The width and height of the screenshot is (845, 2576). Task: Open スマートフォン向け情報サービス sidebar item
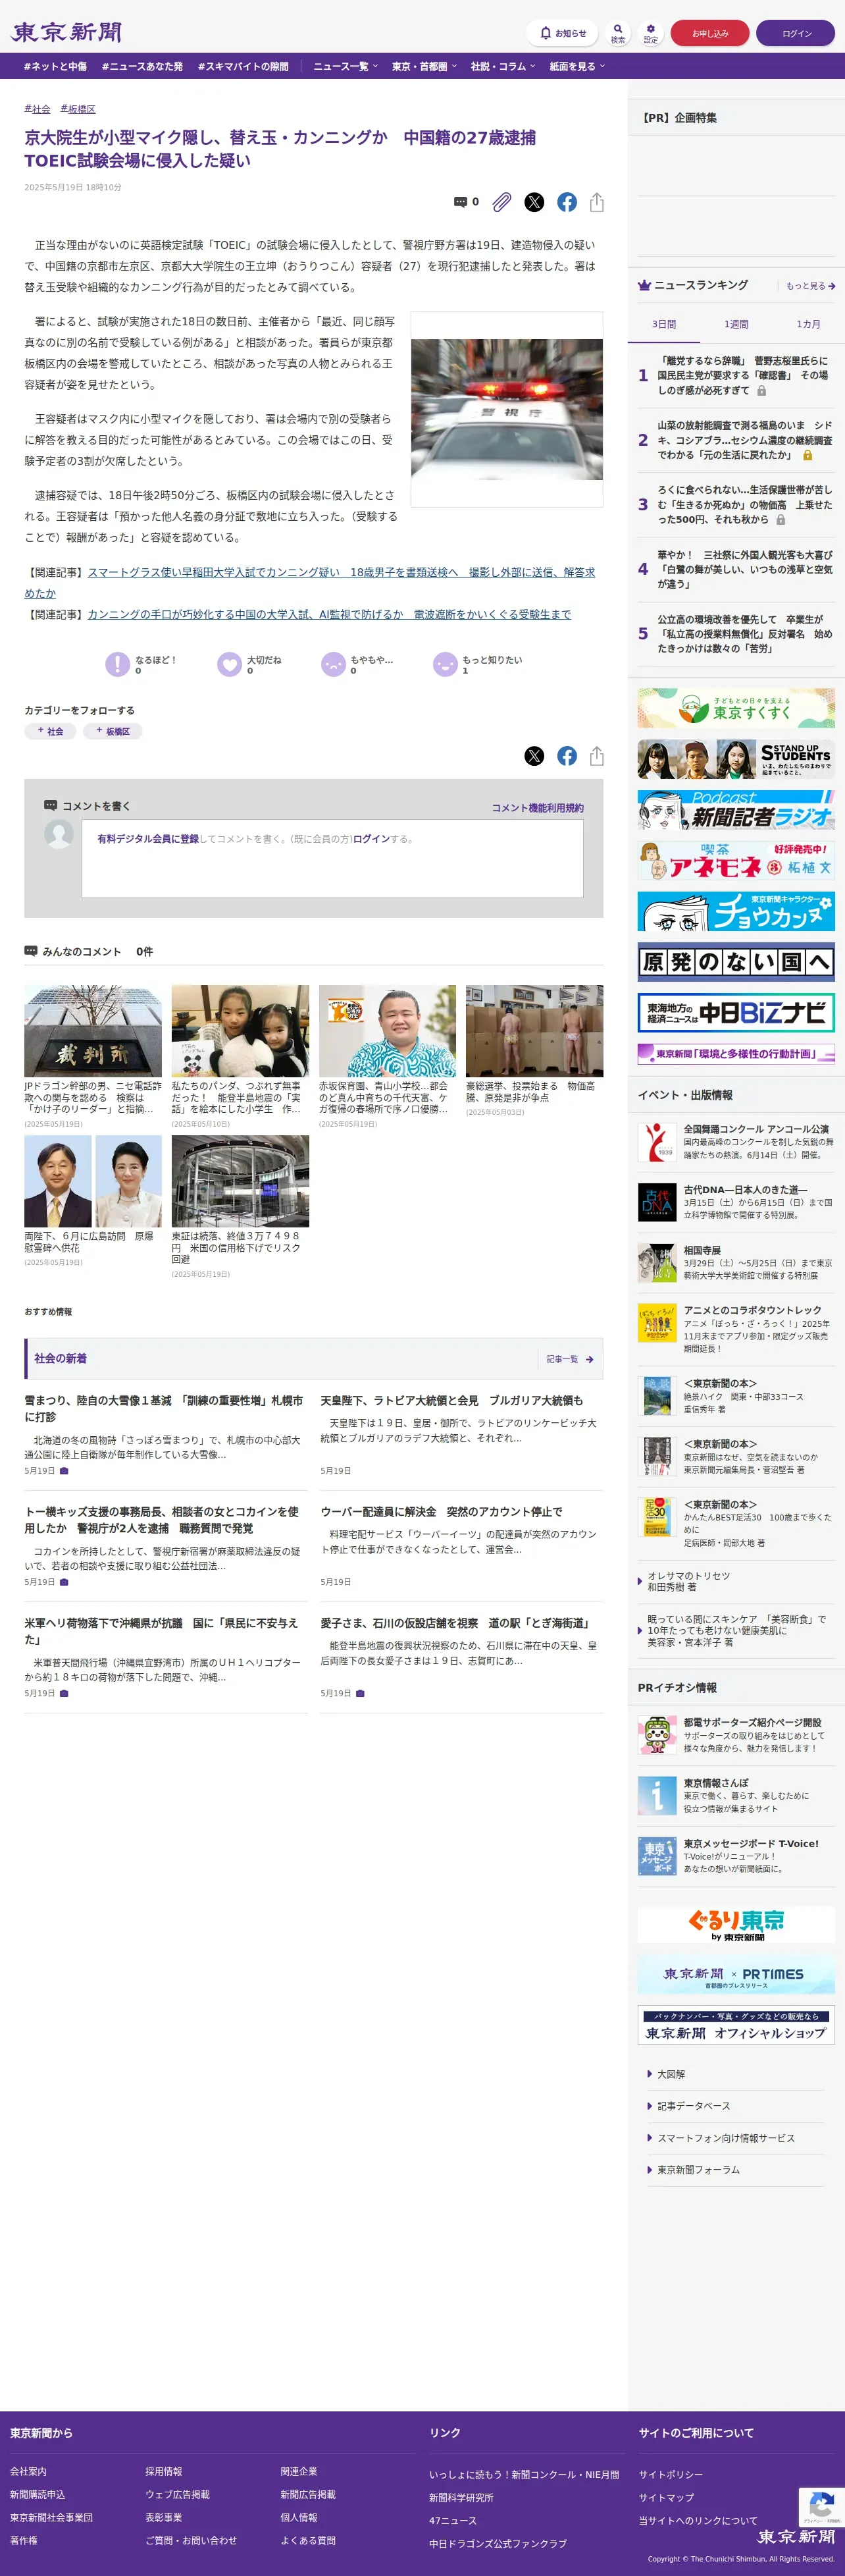[726, 2138]
